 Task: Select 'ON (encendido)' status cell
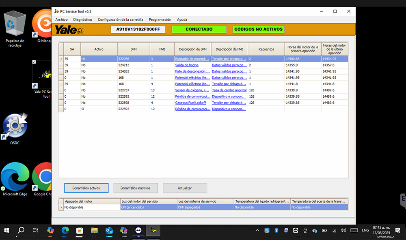pos(149,208)
